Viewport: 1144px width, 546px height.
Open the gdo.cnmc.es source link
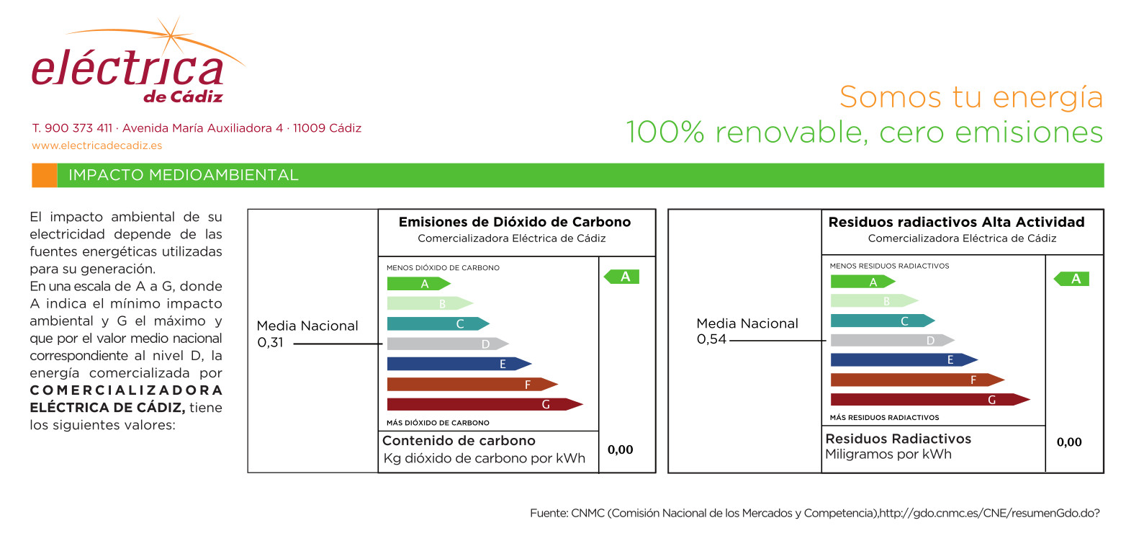989,514
